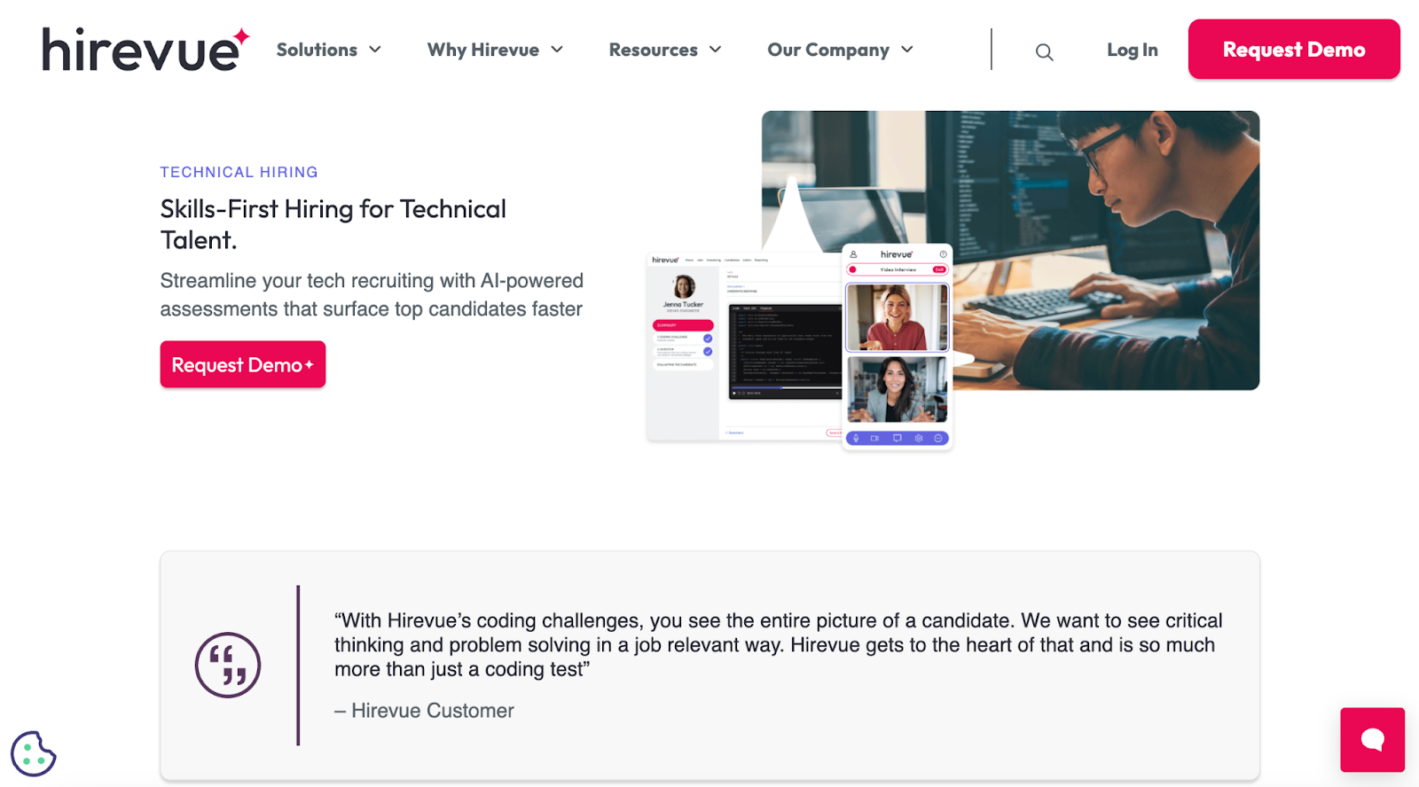Click the help icon in the video interview panel

(944, 253)
